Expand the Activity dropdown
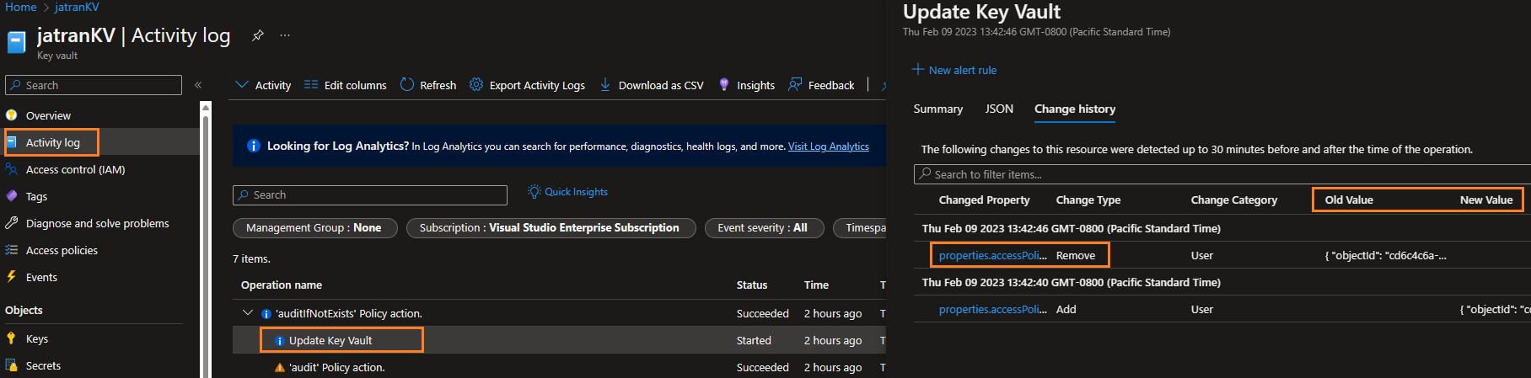The width and height of the screenshot is (1531, 378). (x=263, y=85)
